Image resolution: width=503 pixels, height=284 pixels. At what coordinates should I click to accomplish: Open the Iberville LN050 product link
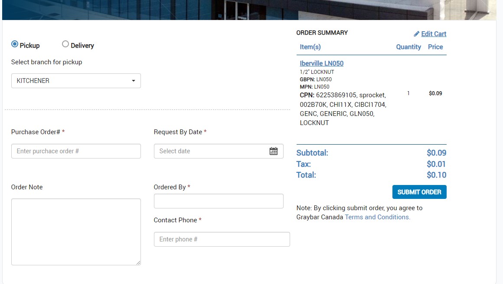tap(321, 63)
